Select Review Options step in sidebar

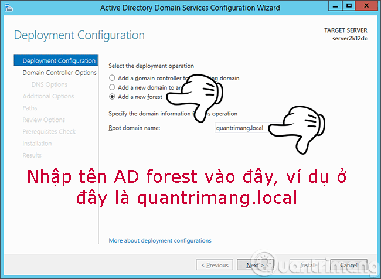(44, 120)
